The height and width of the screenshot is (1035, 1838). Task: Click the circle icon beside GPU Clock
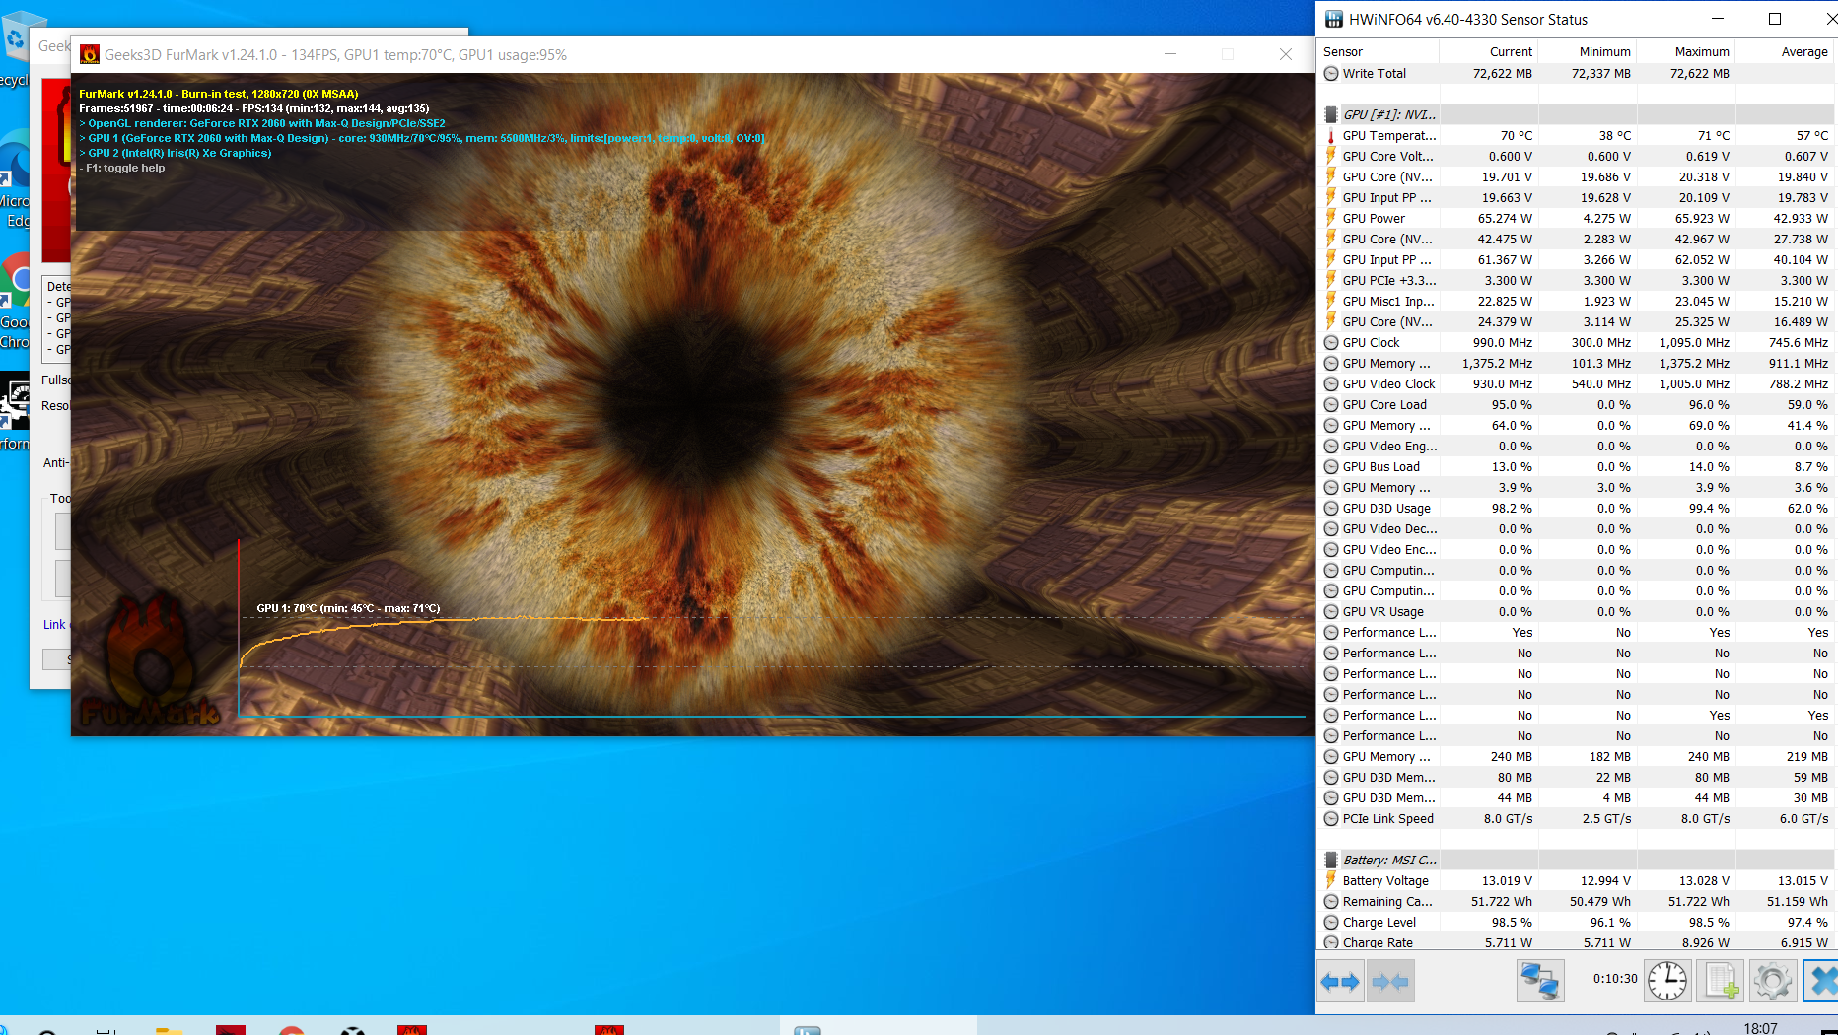point(1331,343)
